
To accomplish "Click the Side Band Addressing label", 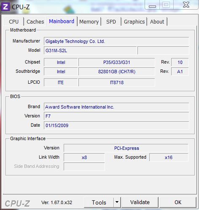I will click(x=37, y=166).
